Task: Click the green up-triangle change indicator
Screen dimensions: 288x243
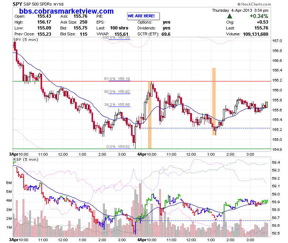Action: (230, 16)
